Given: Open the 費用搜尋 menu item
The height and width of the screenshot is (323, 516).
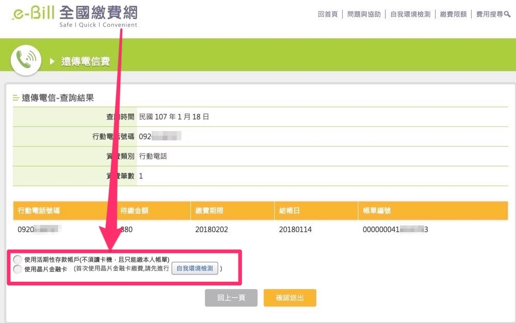Looking at the screenshot, I should click(489, 14).
